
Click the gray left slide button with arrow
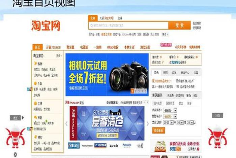click(x=17, y=118)
